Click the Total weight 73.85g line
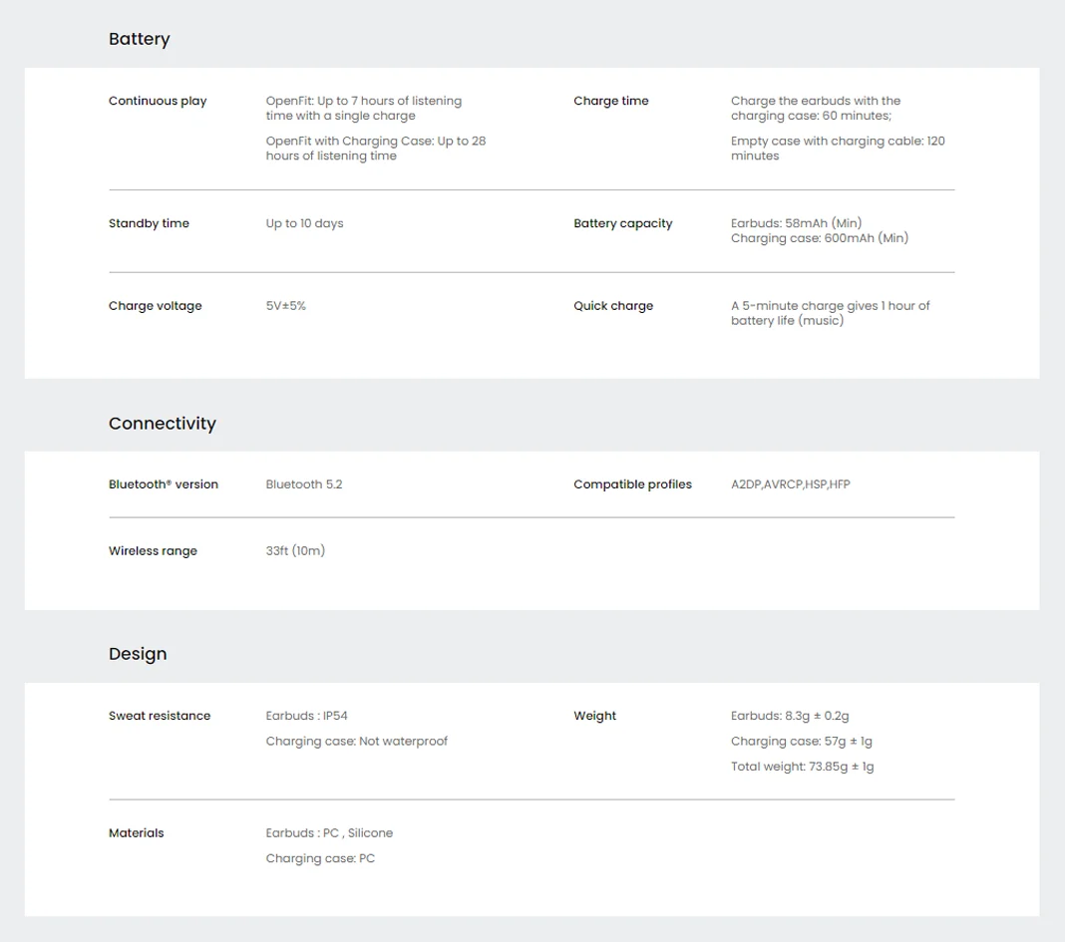This screenshot has height=942, width=1065. [802, 767]
